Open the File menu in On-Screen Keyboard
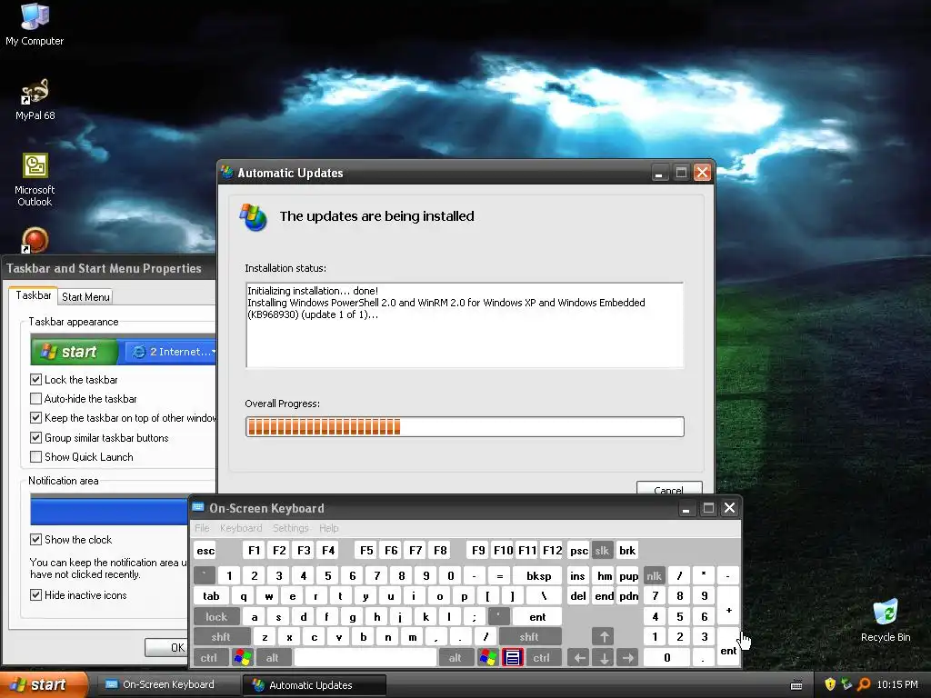Image resolution: width=931 pixels, height=698 pixels. tap(202, 528)
